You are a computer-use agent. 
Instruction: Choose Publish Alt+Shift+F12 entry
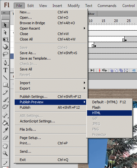point(51,107)
